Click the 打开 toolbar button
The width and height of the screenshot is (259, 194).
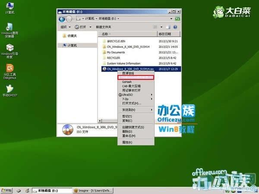click(80, 27)
